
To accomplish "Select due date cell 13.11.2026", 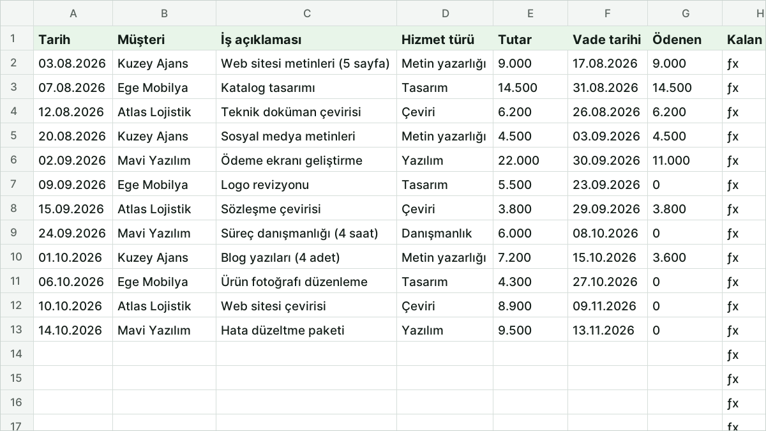I will (608, 330).
